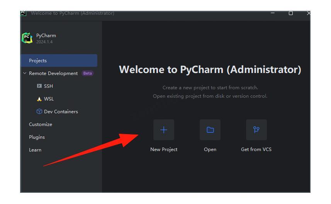Click the New Project plus icon
The width and height of the screenshot is (331, 204).
coord(164,130)
